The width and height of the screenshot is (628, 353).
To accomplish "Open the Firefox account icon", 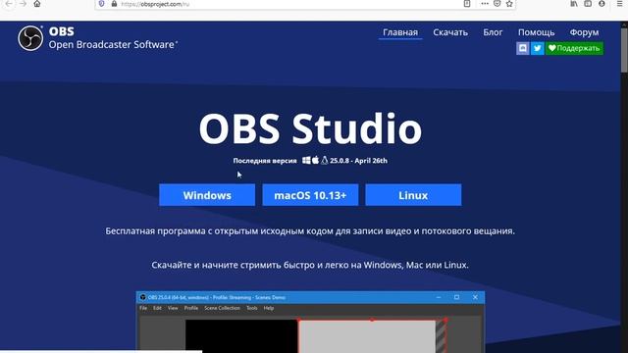I will pos(602,4).
